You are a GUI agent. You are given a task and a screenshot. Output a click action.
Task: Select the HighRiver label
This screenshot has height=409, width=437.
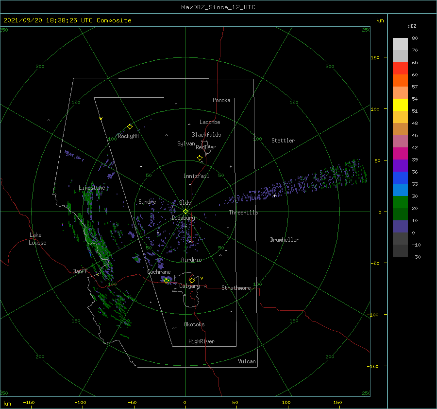tap(202, 341)
